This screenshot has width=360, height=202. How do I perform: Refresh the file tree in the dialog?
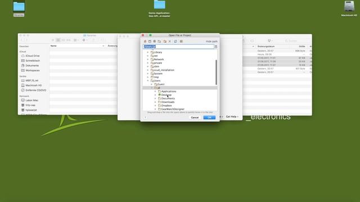pos(175,42)
